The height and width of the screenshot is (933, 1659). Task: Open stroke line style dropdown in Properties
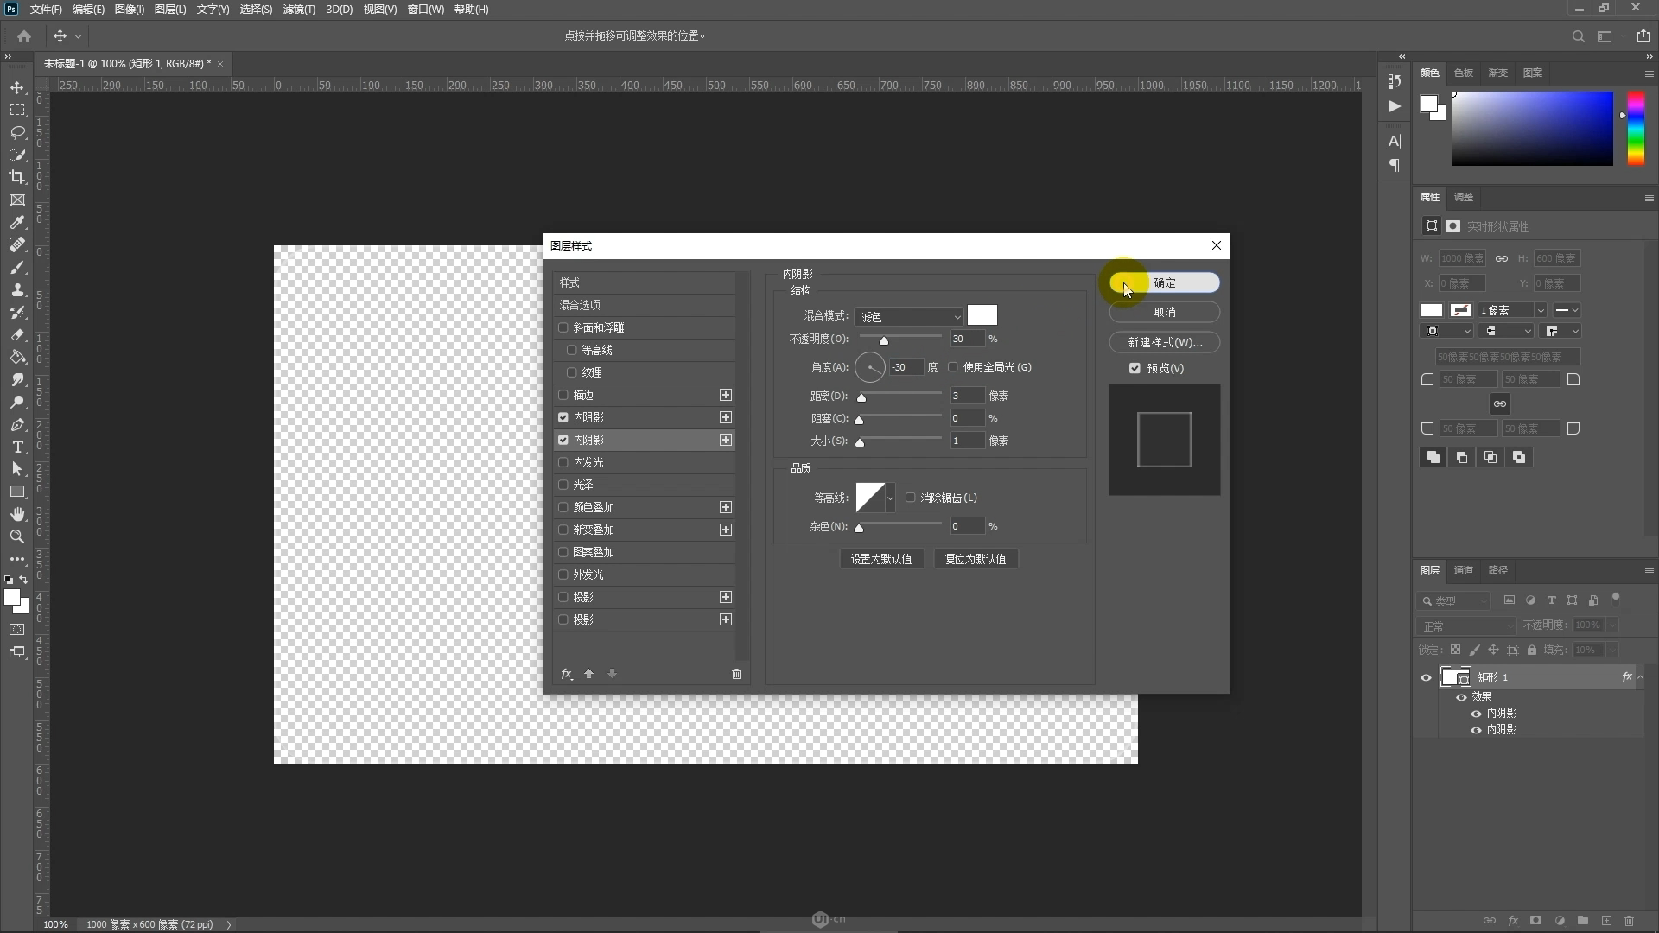1567,310
